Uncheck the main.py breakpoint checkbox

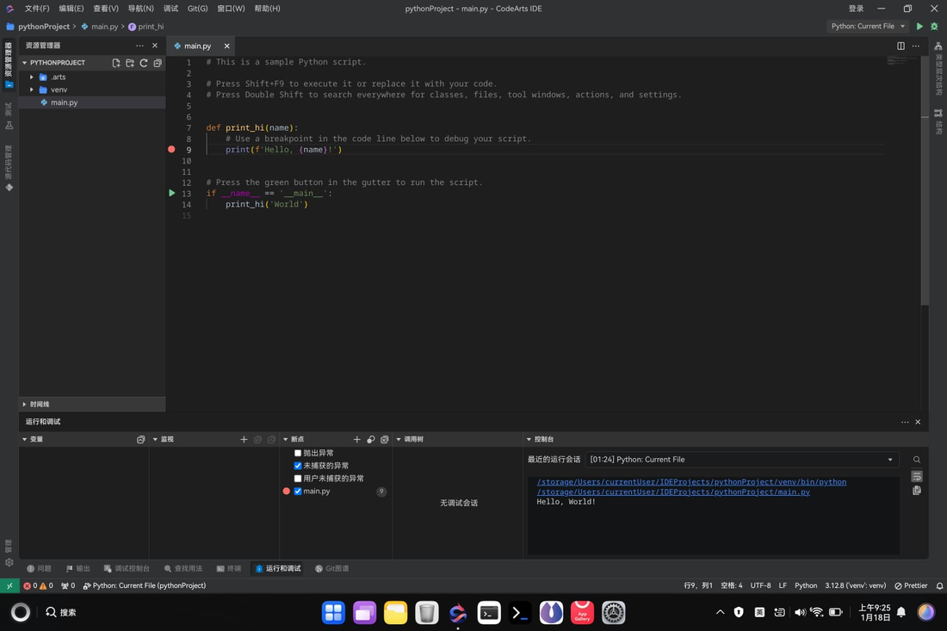297,491
